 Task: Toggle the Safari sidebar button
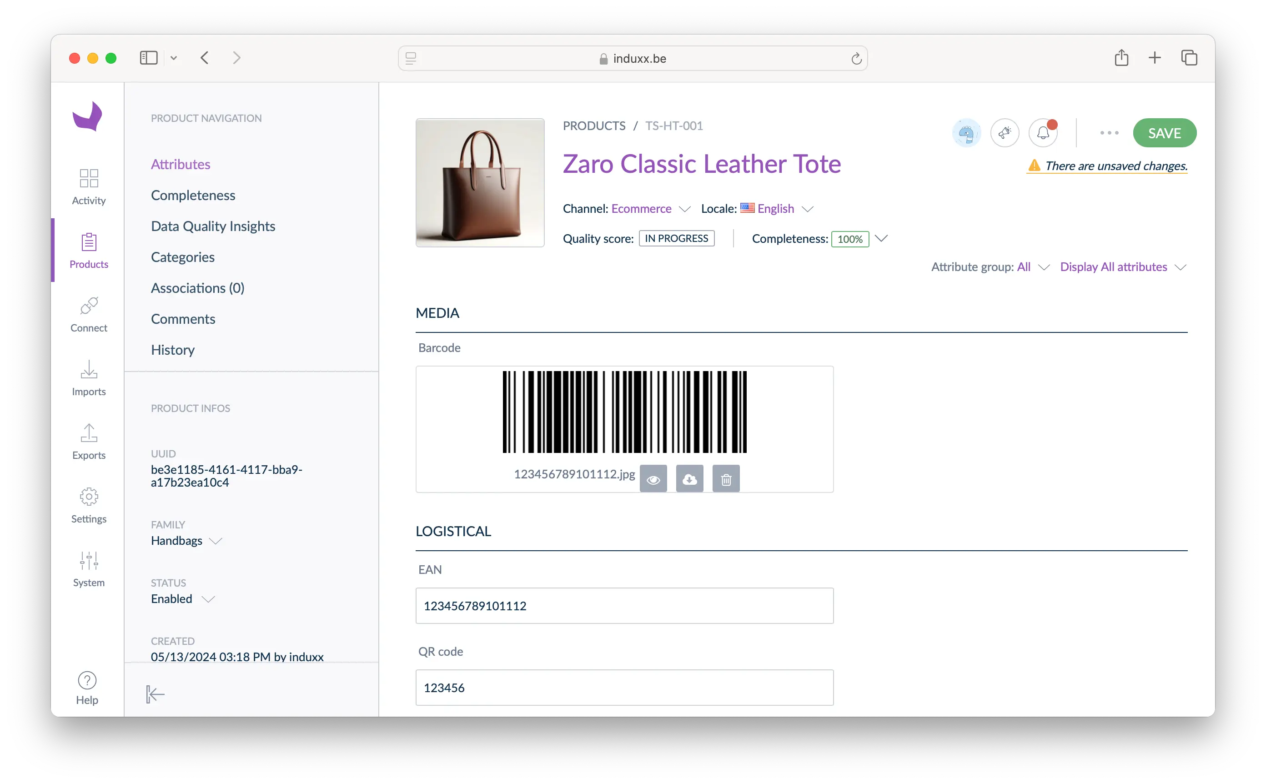pos(148,58)
